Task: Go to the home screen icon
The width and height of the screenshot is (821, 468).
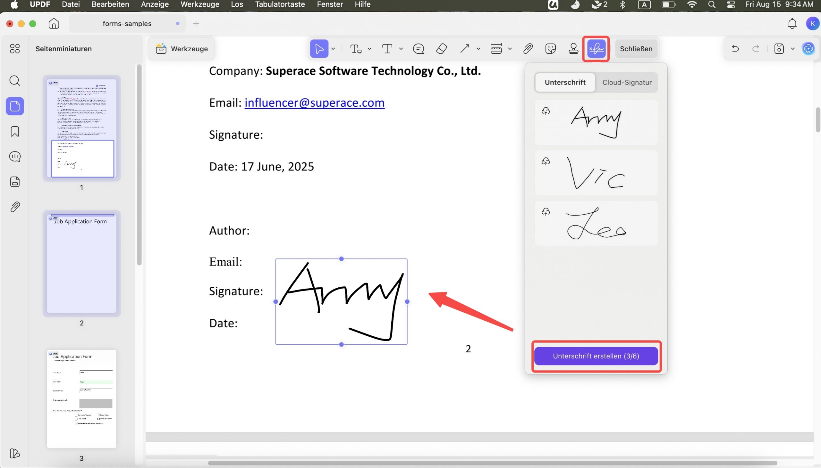Action: 54,23
